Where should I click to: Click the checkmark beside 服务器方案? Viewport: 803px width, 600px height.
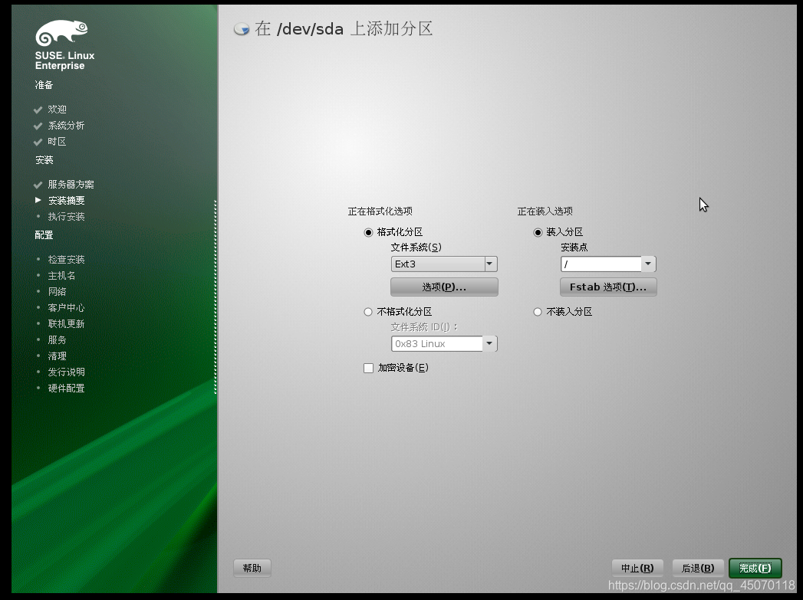[x=38, y=185]
